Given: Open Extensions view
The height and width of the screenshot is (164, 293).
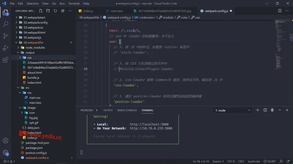Looking at the screenshot, I should [5, 60].
